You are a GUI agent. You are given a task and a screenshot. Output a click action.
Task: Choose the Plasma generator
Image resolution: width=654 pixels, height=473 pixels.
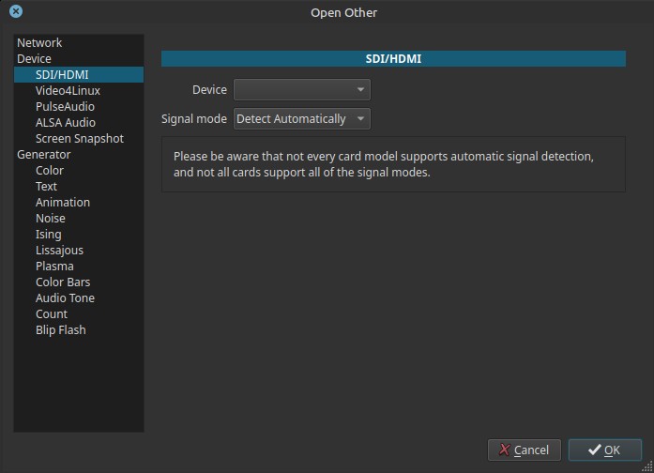(54, 267)
